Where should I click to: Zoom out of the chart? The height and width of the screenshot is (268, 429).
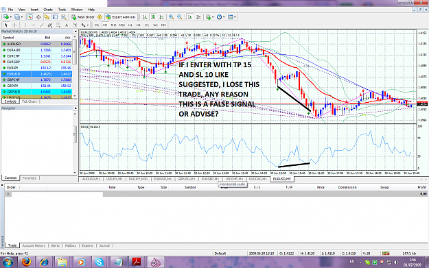point(180,17)
